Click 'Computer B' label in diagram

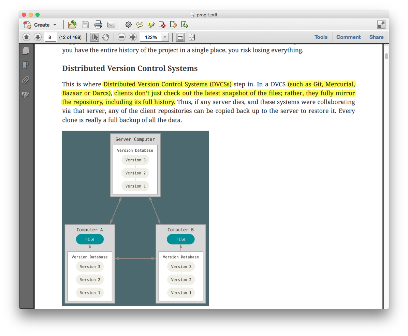pos(180,230)
